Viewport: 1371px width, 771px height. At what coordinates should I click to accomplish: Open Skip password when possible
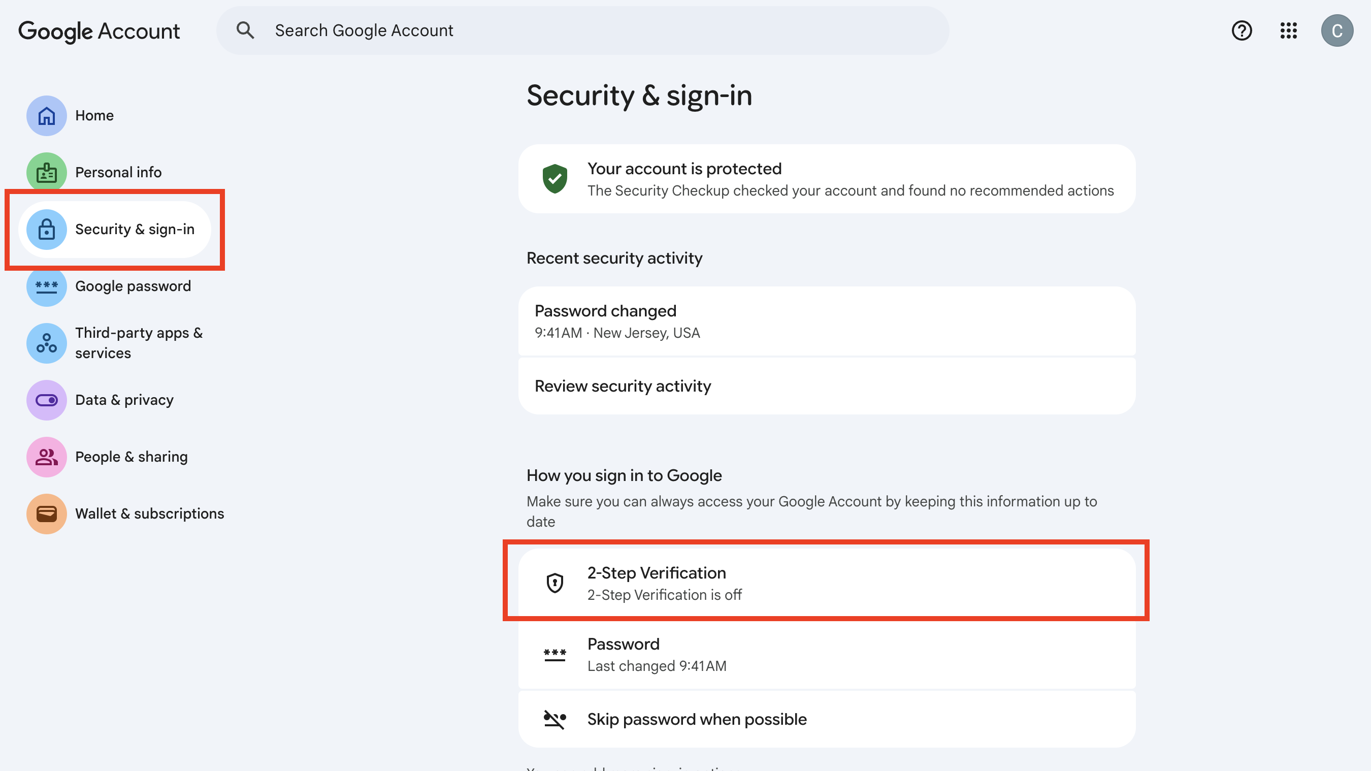pos(826,719)
